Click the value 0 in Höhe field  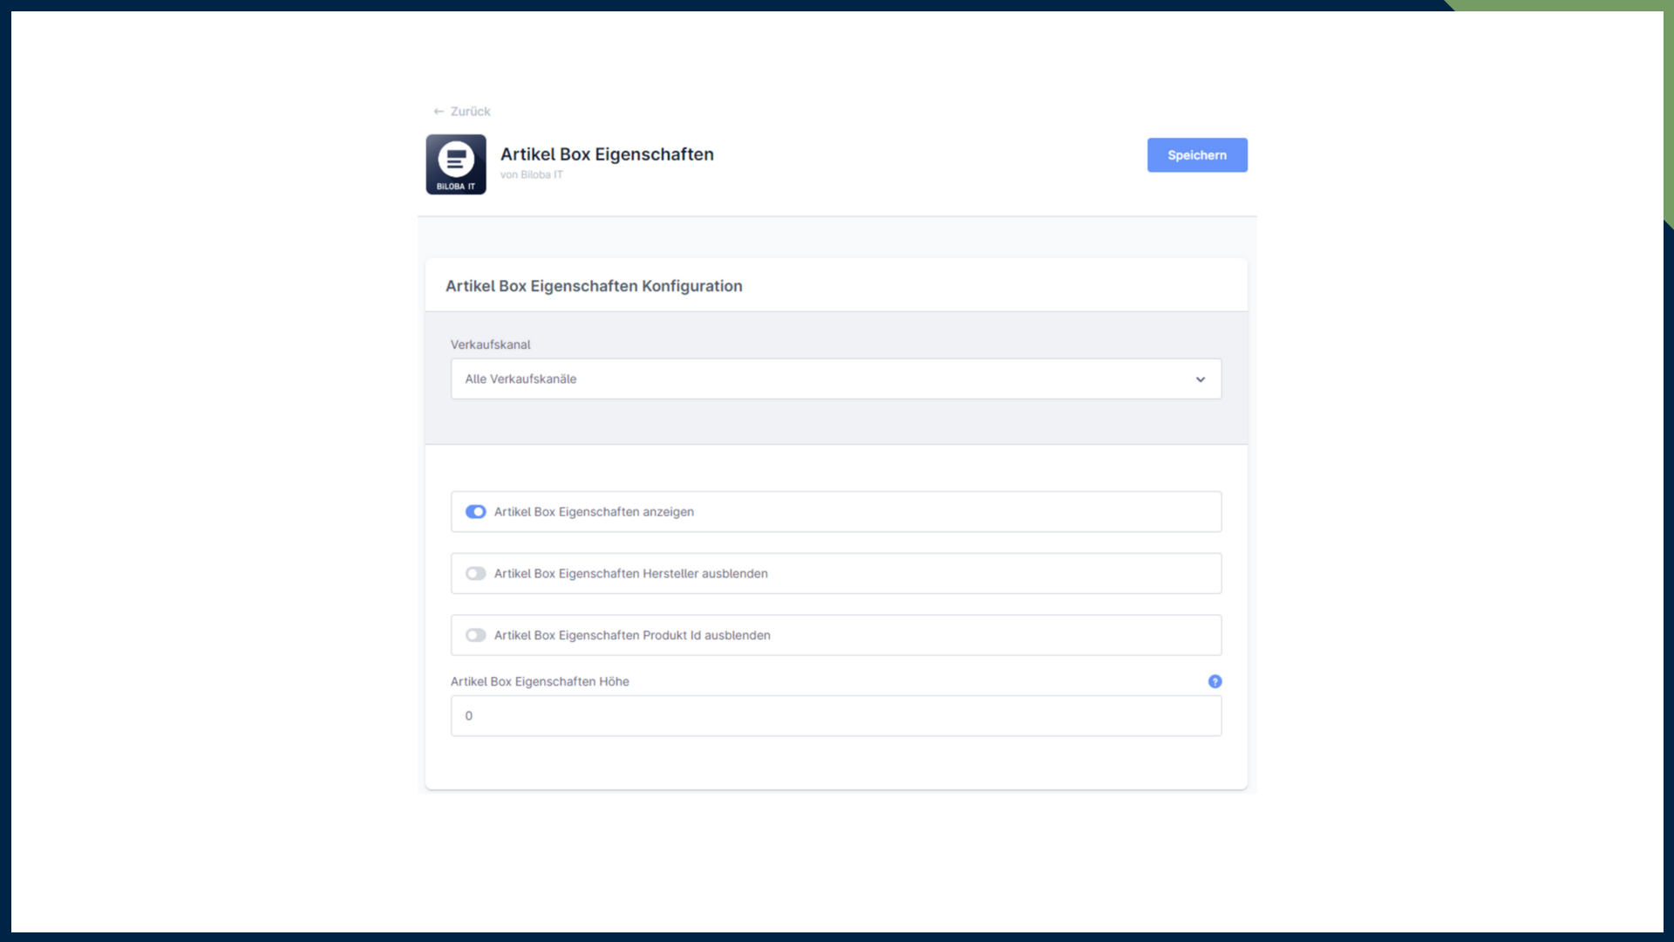pyautogui.click(x=469, y=716)
